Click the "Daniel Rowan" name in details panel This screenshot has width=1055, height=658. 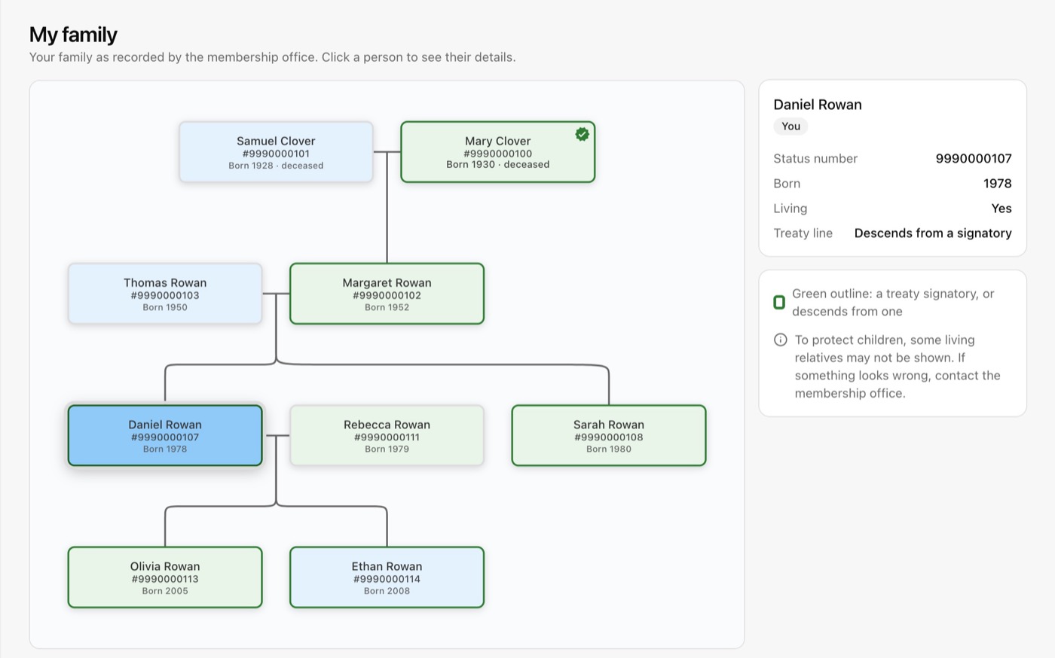pyautogui.click(x=818, y=105)
